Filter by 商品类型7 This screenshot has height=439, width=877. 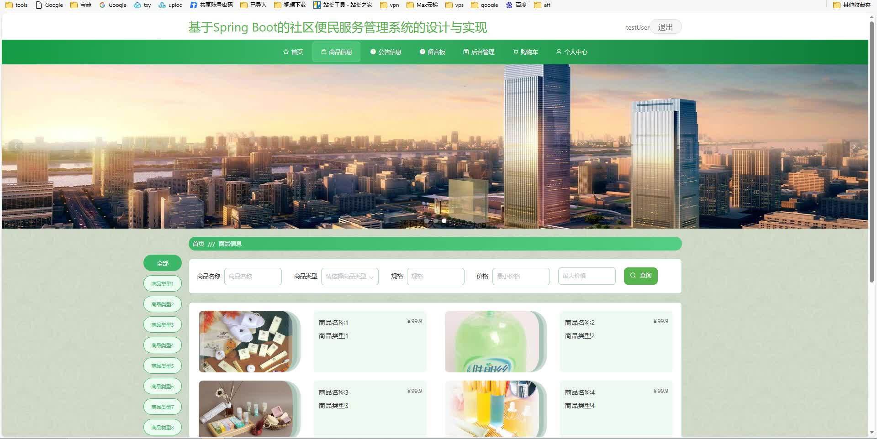163,407
